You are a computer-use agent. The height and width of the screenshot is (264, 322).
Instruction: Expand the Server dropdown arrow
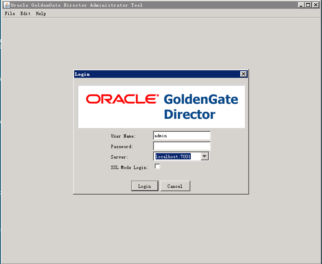[204, 156]
